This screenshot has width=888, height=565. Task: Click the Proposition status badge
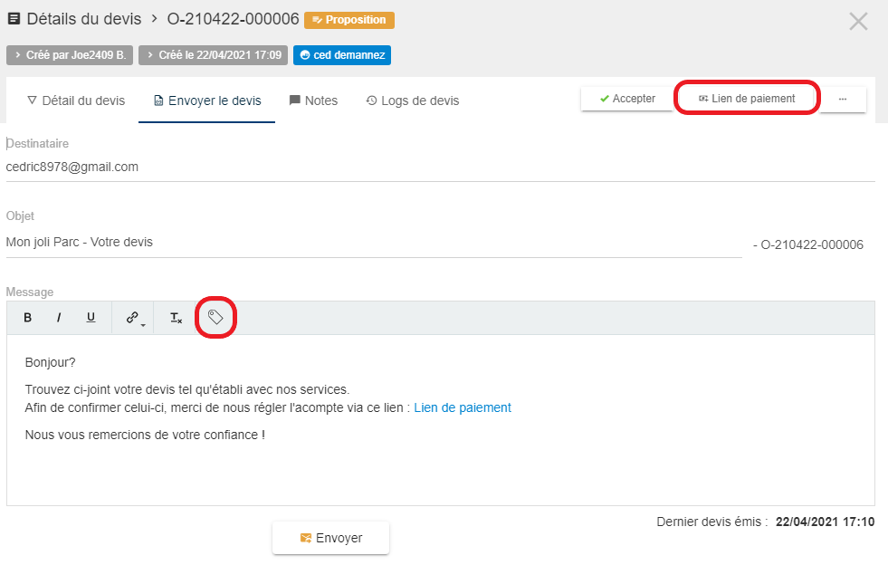[x=351, y=19]
